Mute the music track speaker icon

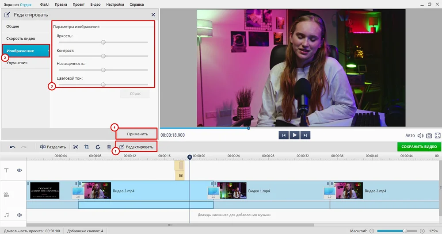pos(19,215)
